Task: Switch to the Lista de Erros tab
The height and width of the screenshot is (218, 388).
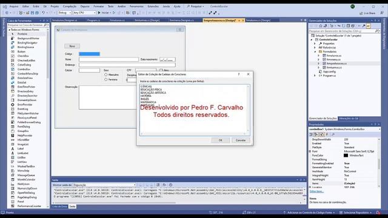Action: click(59, 206)
